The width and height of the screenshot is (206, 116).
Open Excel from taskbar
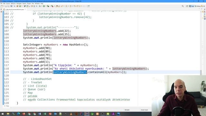(x=45, y=114)
